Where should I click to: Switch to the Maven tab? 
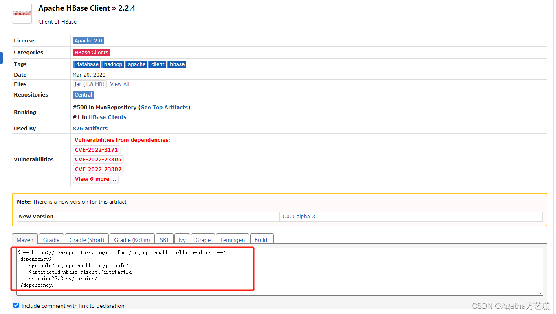pos(25,240)
